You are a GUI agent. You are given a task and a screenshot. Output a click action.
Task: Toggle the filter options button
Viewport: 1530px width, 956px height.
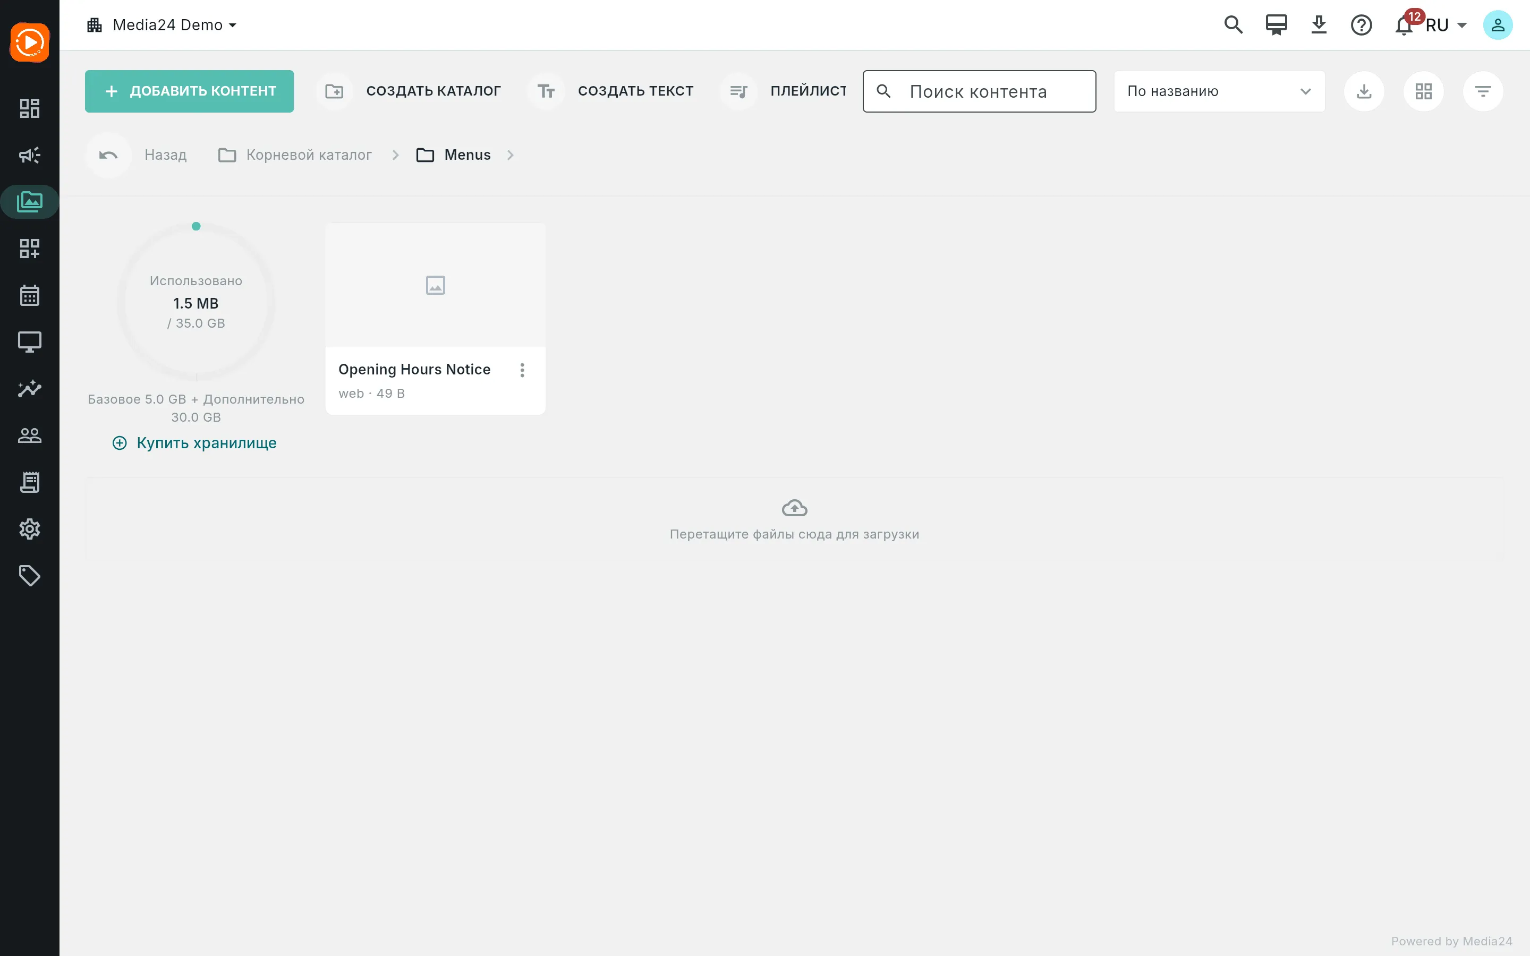(x=1483, y=91)
